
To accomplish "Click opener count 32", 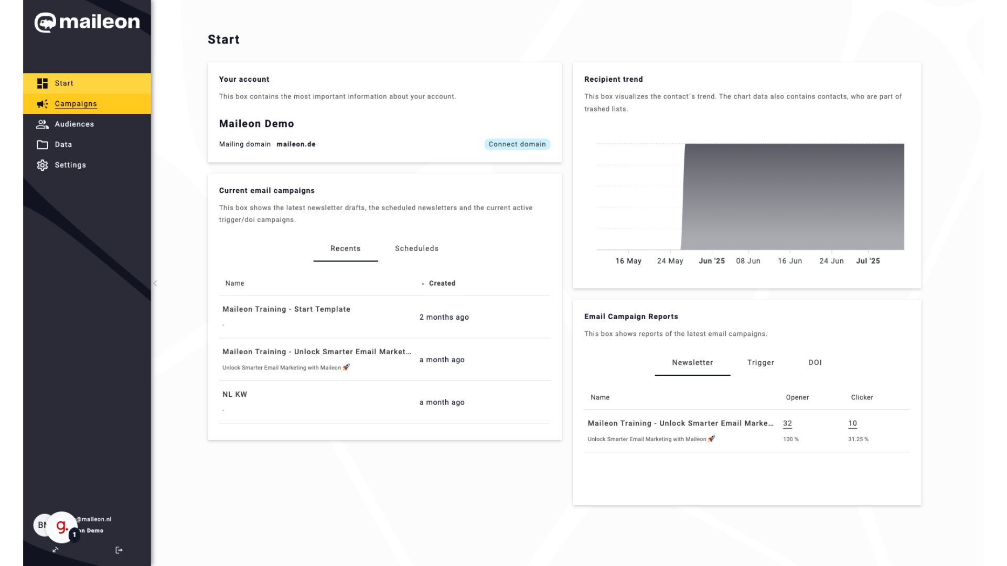I will coord(787,423).
